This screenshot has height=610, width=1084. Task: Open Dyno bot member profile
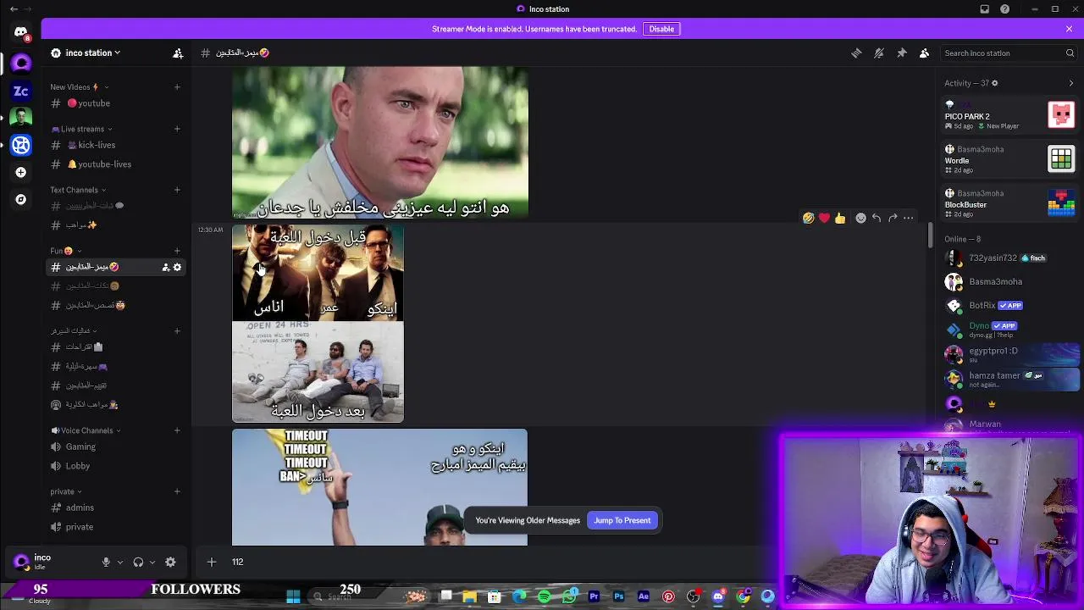tap(1009, 329)
